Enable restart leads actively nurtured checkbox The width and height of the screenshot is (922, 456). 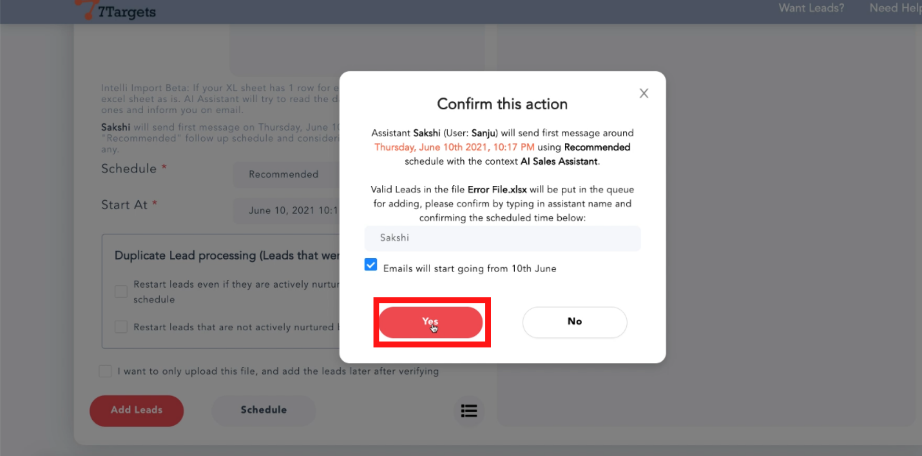click(x=121, y=291)
